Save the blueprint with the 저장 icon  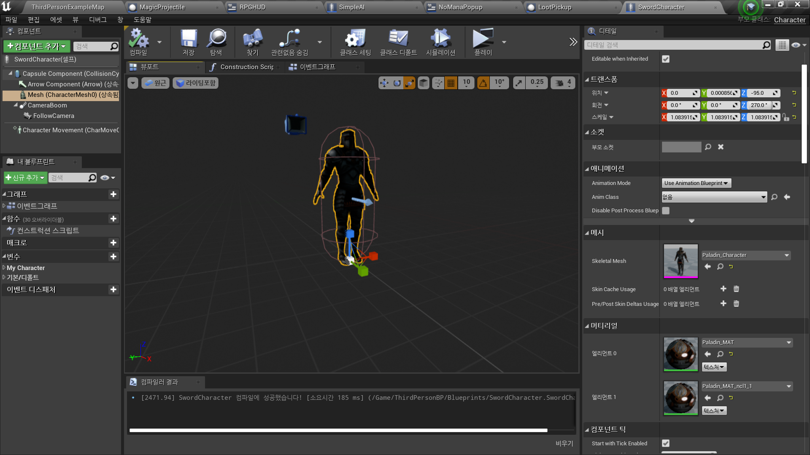click(x=188, y=42)
